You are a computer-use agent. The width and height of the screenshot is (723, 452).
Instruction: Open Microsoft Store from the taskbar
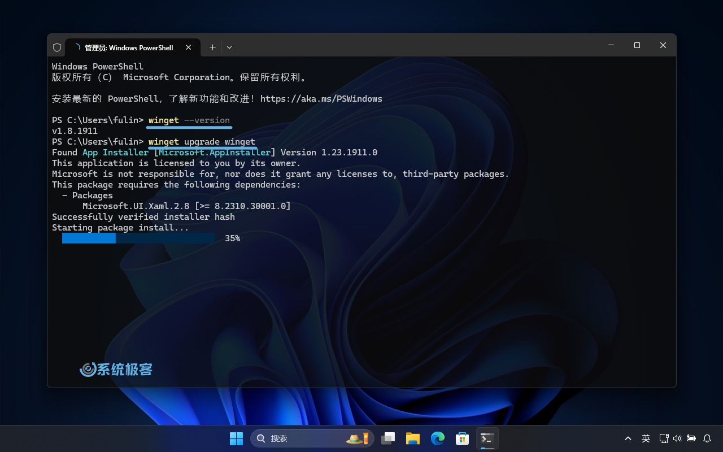point(463,438)
